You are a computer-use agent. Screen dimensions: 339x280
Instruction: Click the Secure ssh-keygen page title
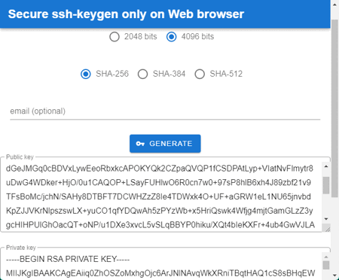point(126,14)
